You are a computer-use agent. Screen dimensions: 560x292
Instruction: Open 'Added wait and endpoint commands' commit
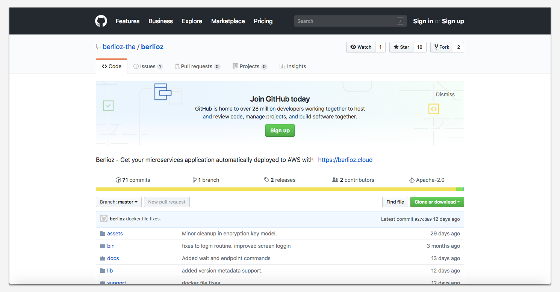point(226,258)
